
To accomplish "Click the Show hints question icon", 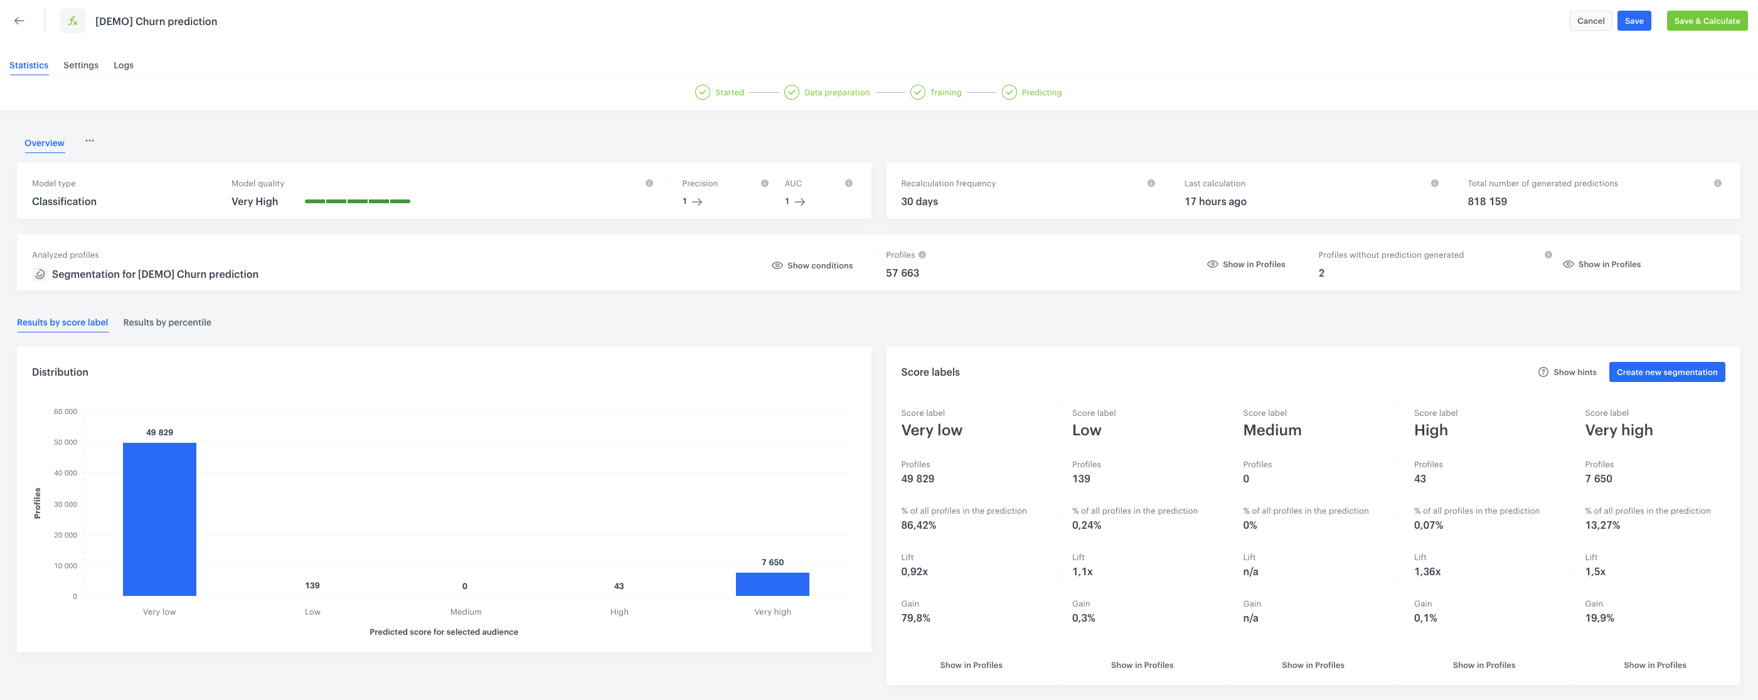I will coord(1542,373).
